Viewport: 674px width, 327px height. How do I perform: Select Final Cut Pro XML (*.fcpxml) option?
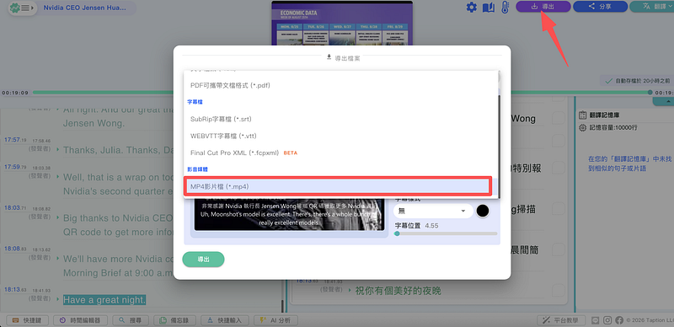click(341, 153)
